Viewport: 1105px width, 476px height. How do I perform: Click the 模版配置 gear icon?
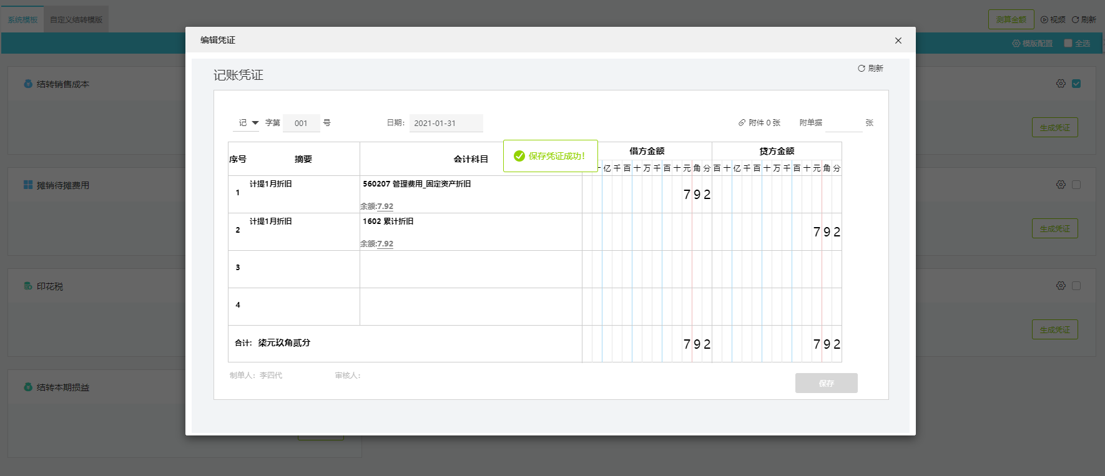(1016, 44)
